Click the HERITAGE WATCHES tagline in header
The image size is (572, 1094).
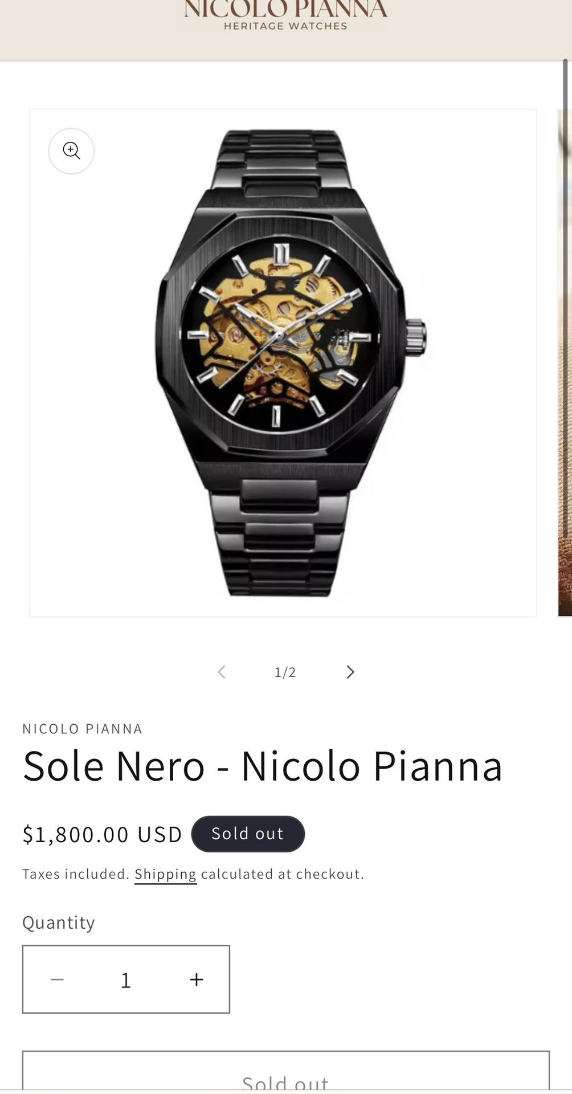(285, 26)
